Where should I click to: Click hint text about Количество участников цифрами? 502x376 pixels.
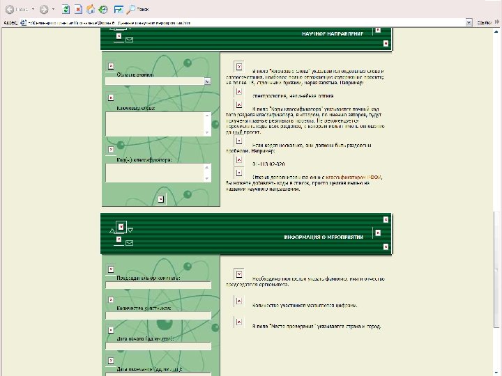[305, 306]
